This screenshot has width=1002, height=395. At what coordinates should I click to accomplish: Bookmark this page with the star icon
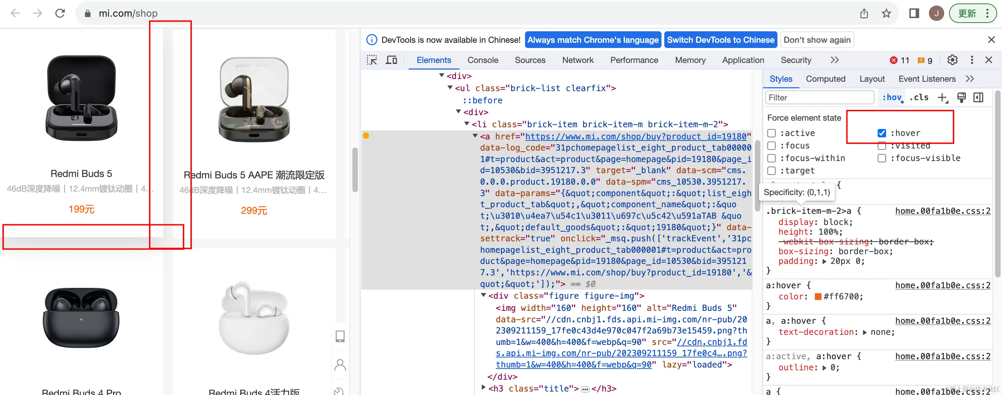(886, 14)
